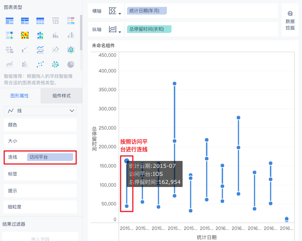302x241 pixels.
Task: Click the 访问平台 field in 连线
Action: (x=50, y=157)
